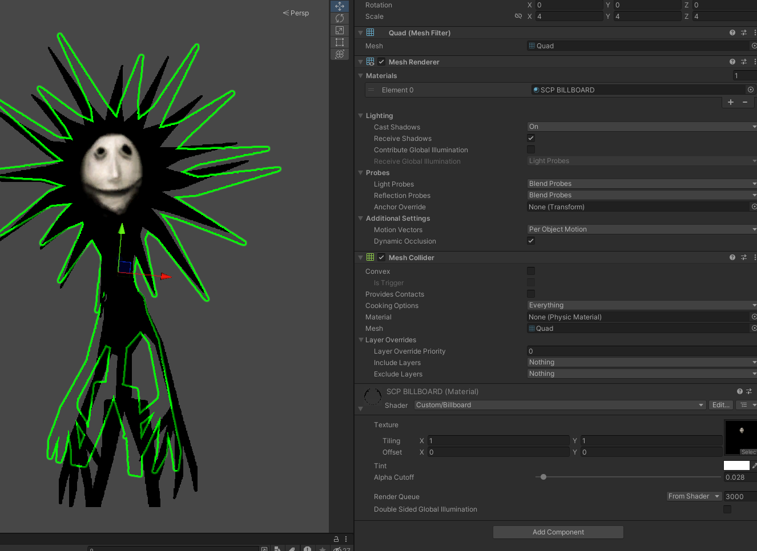Enable Contribute Global Illumination
Viewport: 757px width, 551px height.
click(531, 149)
